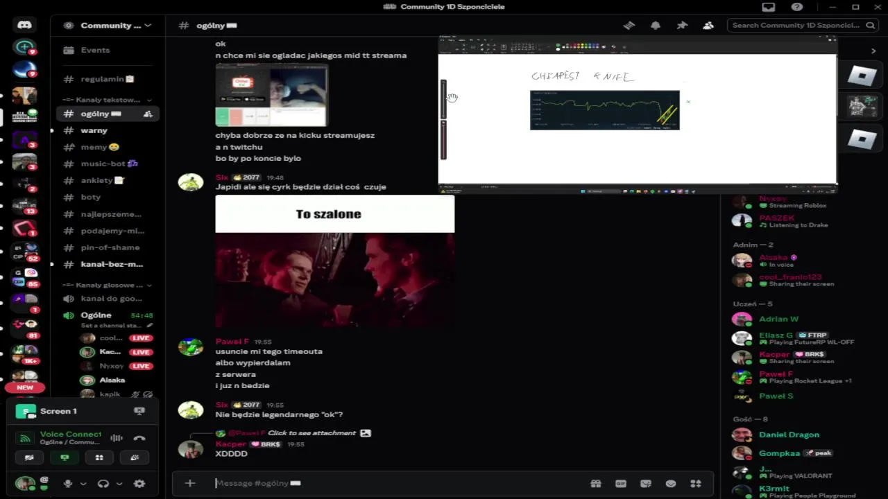This screenshot has width=888, height=499.
Task: Join voice channel kanał do goo...
Action: [x=108, y=299]
